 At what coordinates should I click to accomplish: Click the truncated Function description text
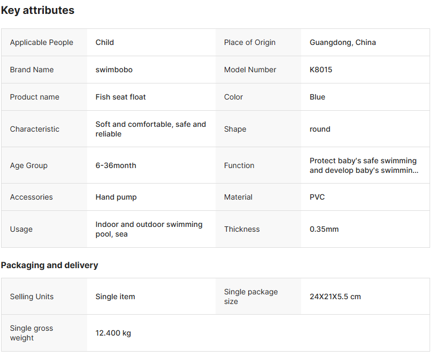point(363,165)
